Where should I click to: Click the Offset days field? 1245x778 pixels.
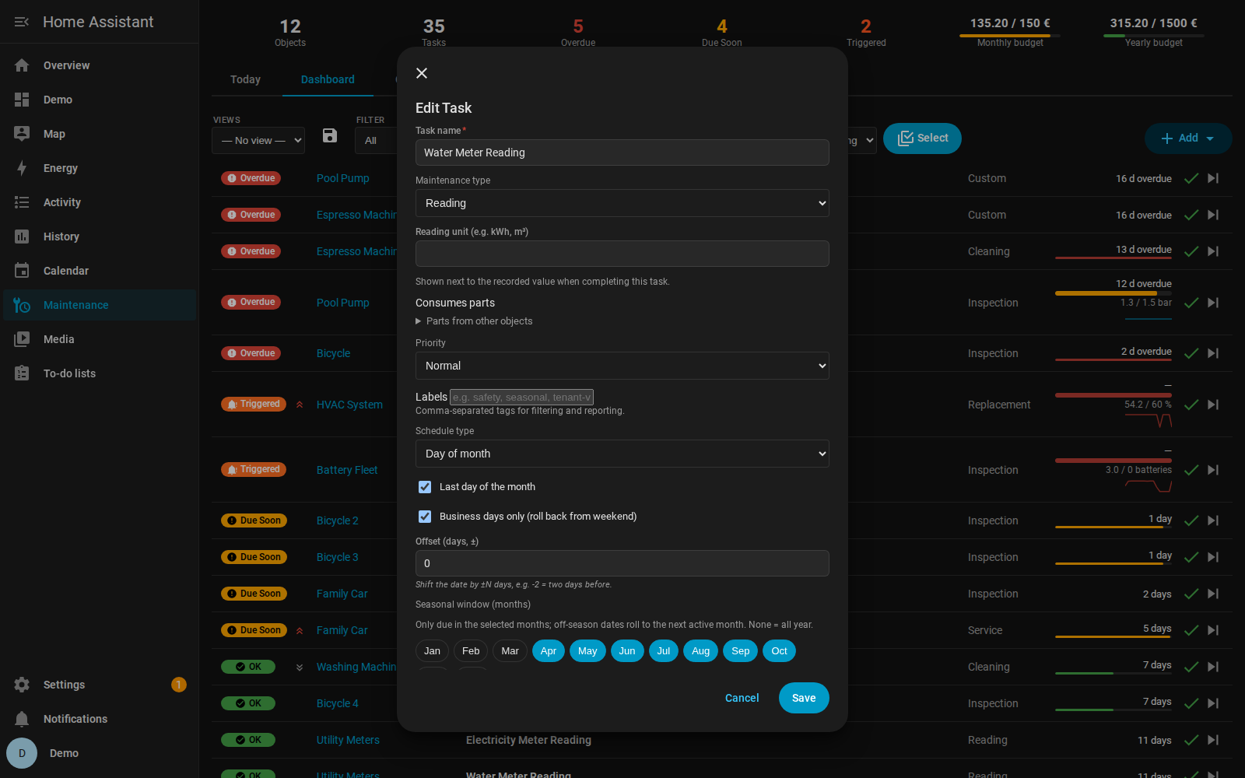coord(622,563)
